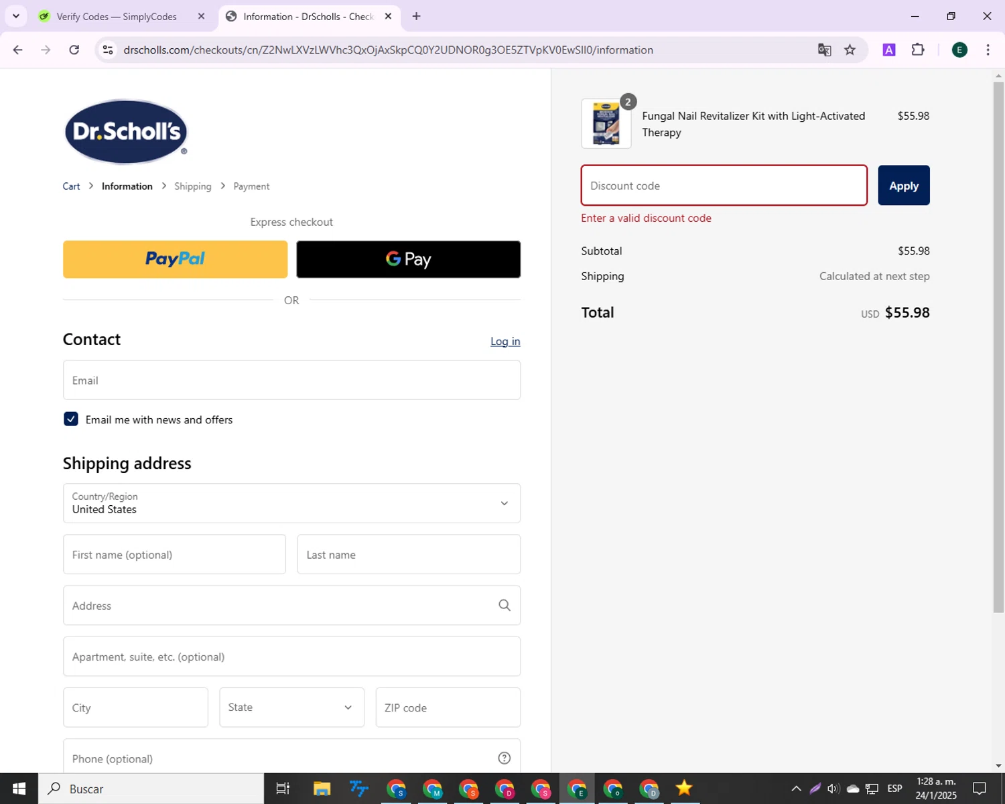Click the browser back arrow

pos(18,50)
